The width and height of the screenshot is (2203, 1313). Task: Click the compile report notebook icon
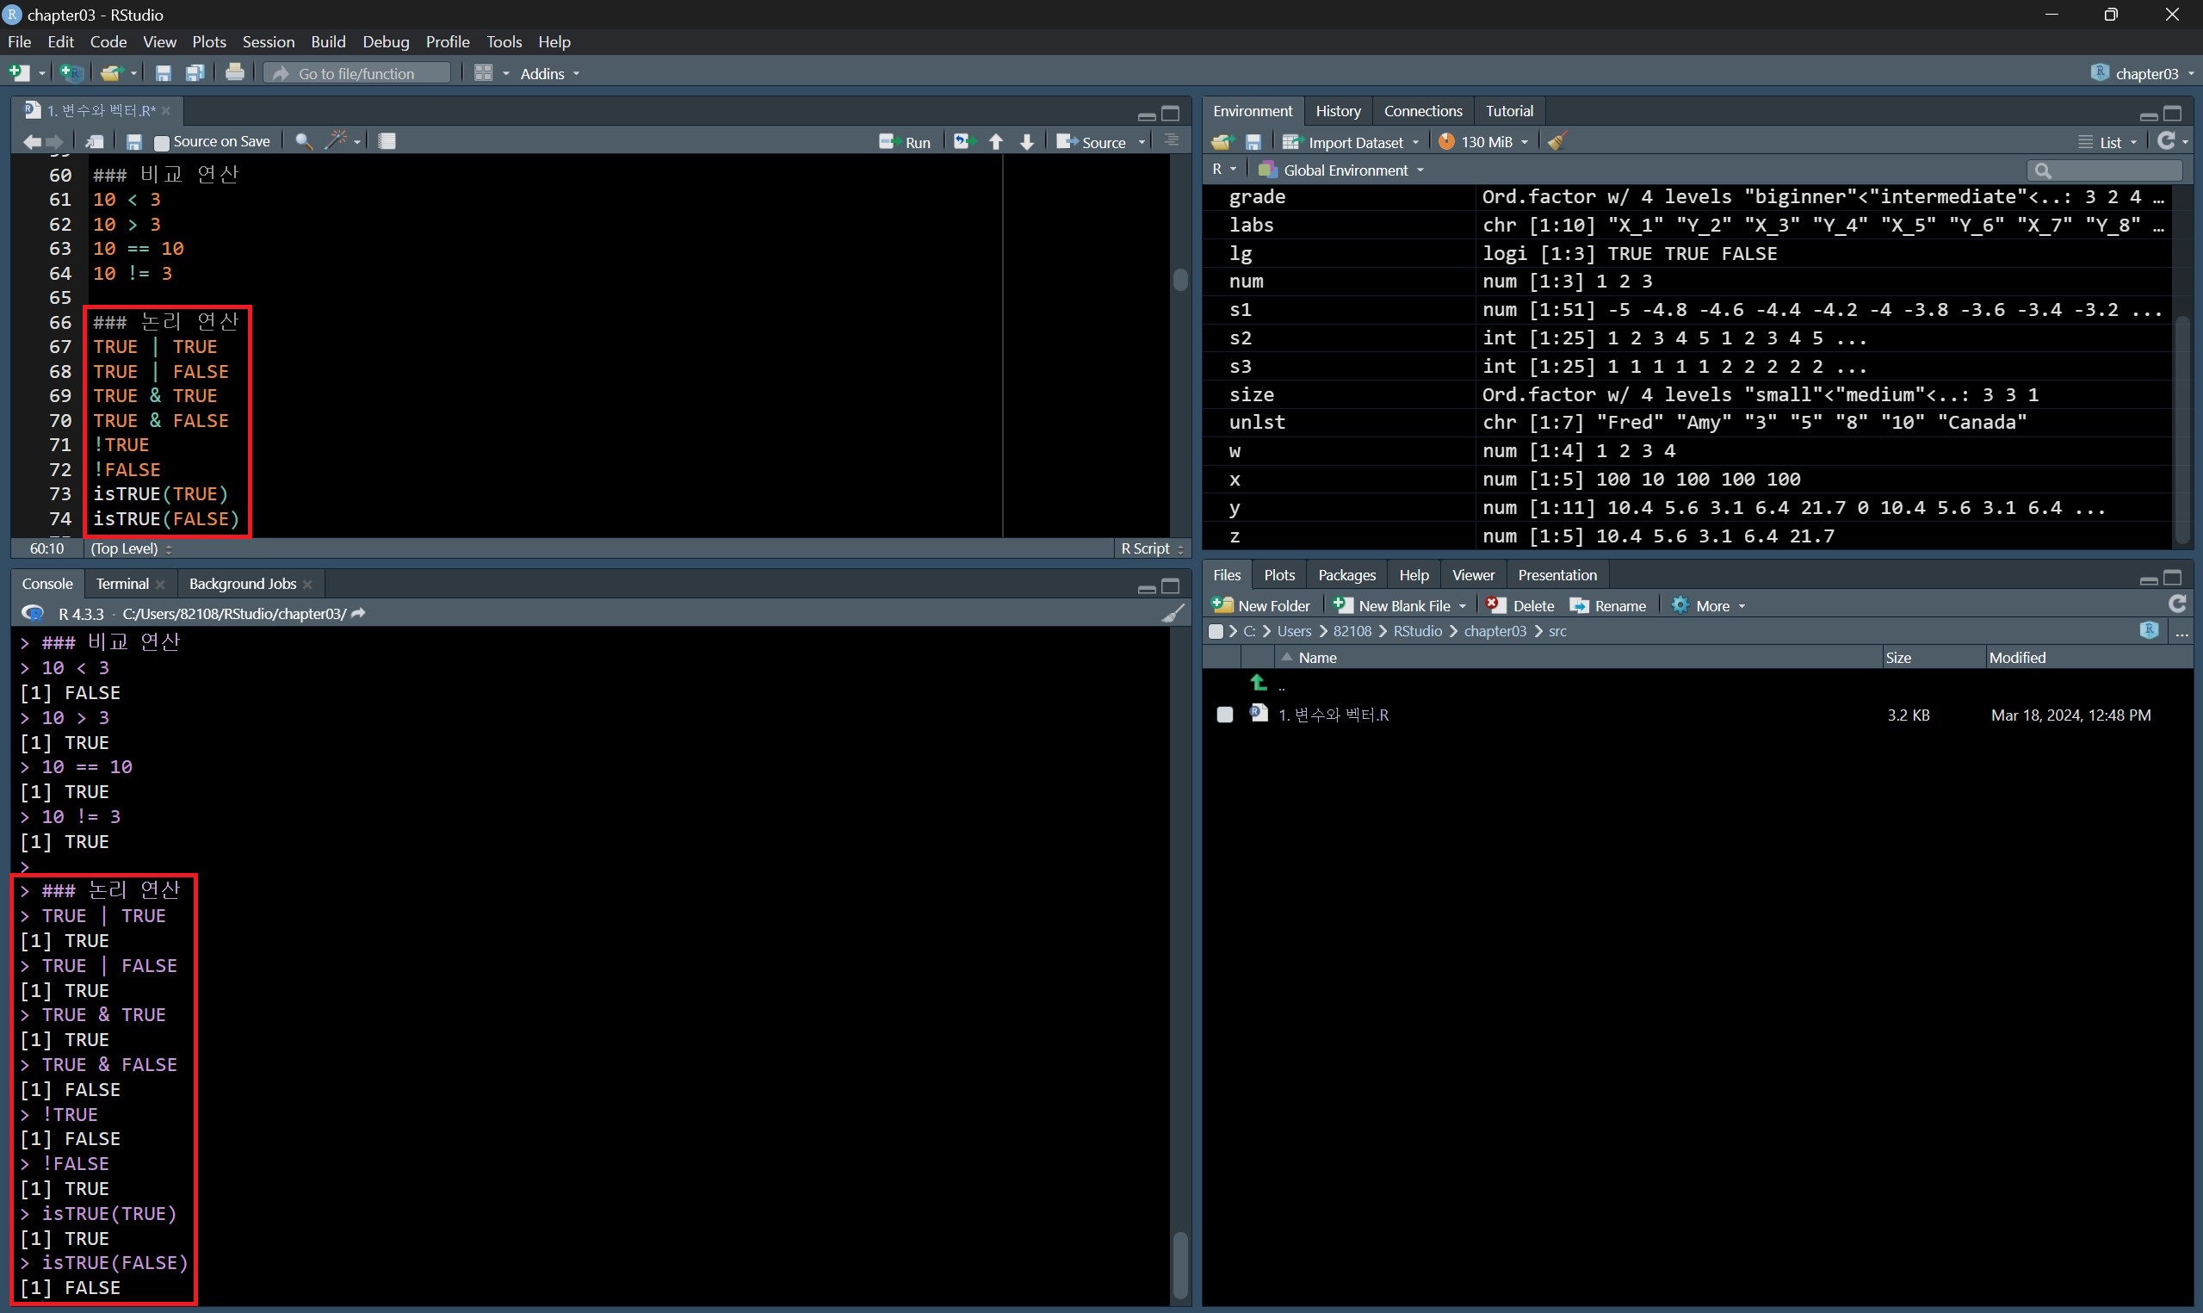click(x=387, y=141)
